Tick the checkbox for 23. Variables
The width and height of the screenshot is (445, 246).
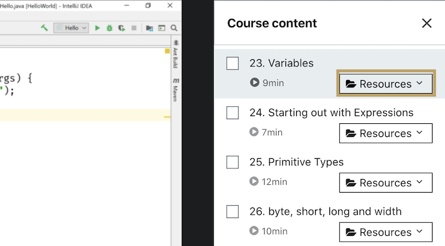[233, 63]
